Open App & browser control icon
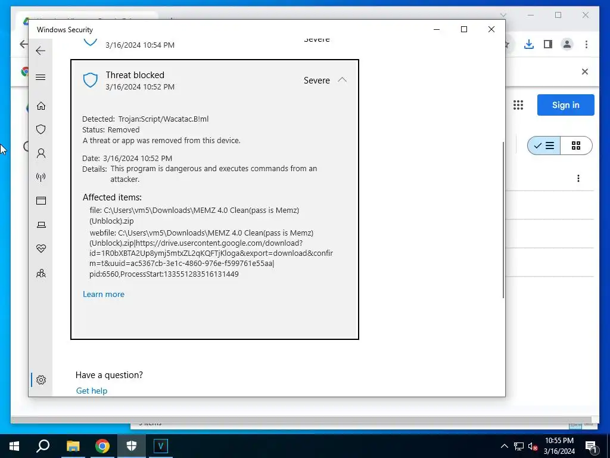The width and height of the screenshot is (610, 458). [x=41, y=200]
